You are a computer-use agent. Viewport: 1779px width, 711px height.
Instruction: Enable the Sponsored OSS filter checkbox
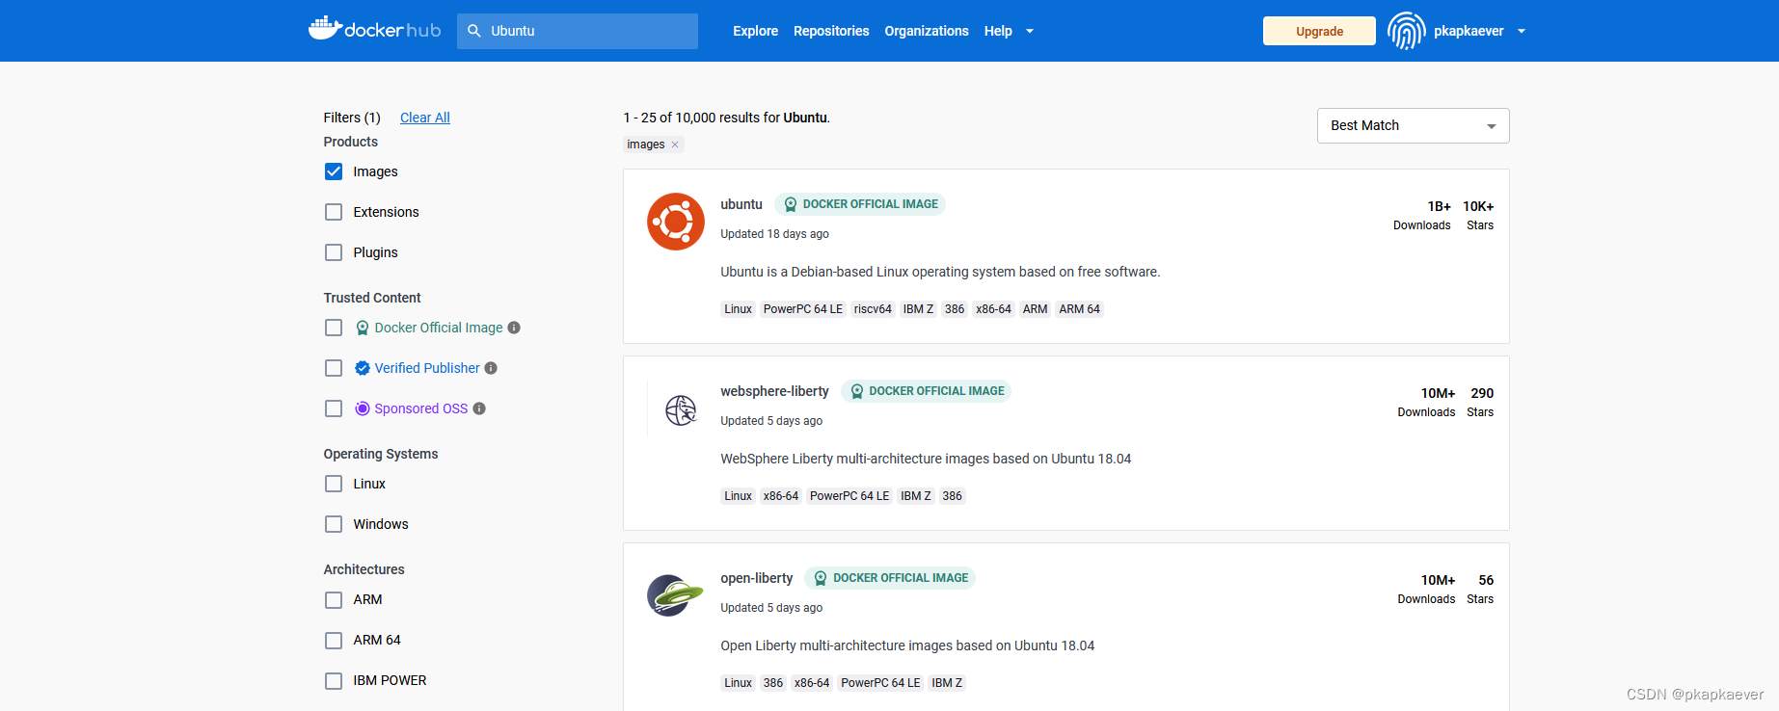click(334, 408)
